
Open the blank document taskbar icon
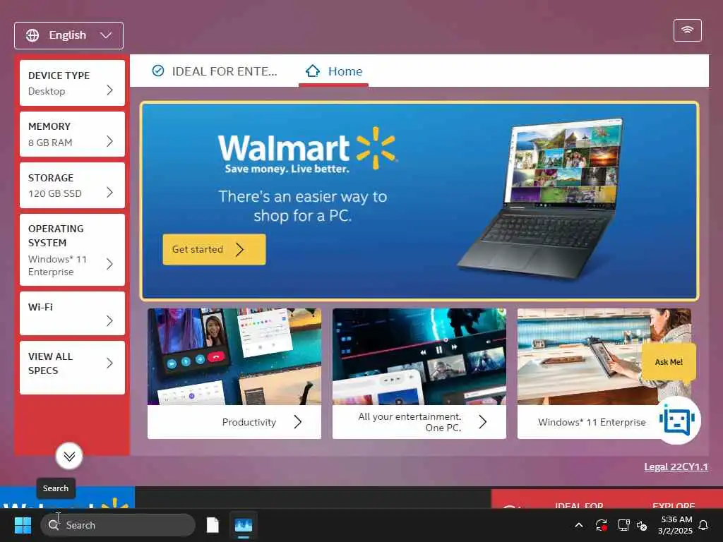[213, 525]
